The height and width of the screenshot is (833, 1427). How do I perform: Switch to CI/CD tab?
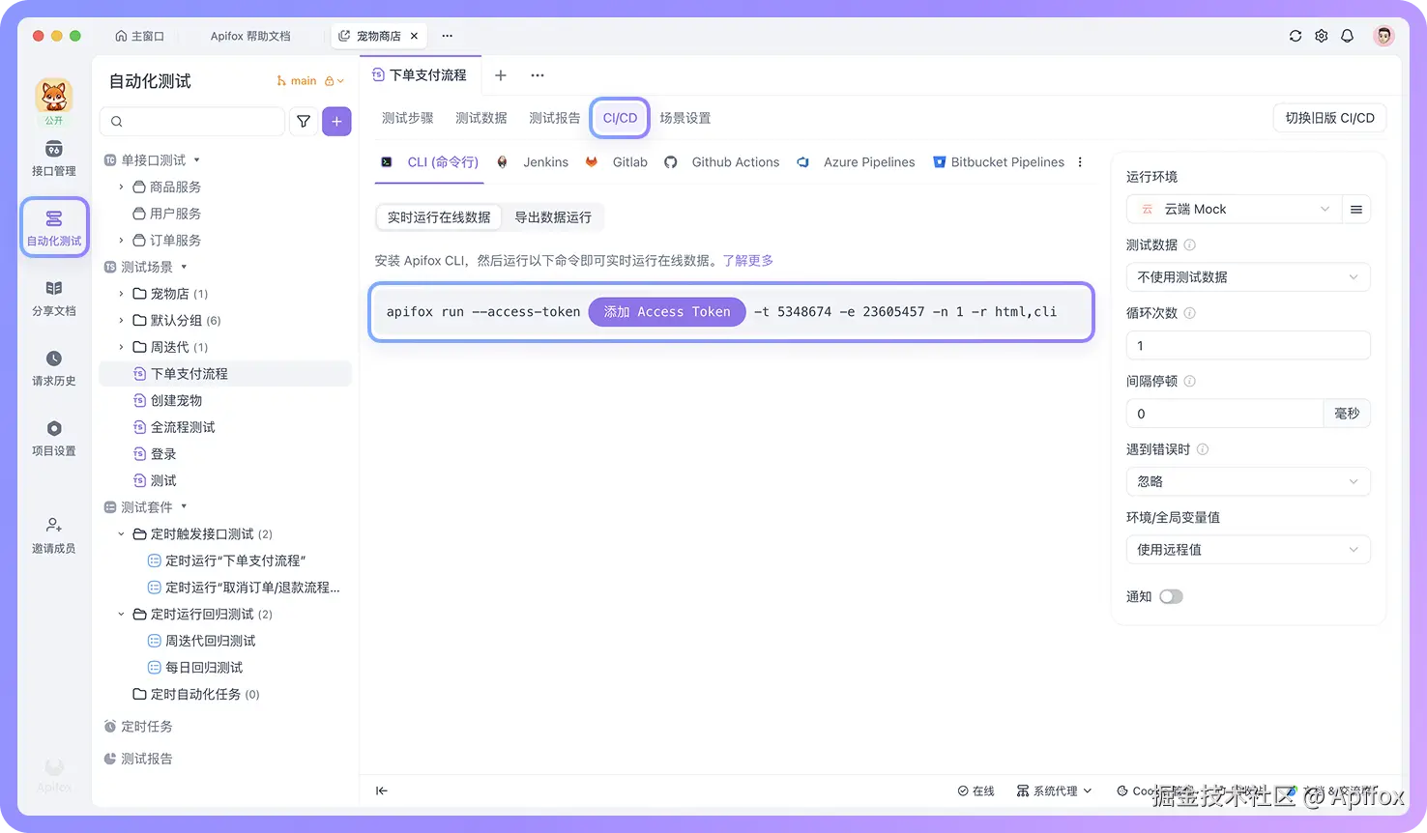pos(620,118)
